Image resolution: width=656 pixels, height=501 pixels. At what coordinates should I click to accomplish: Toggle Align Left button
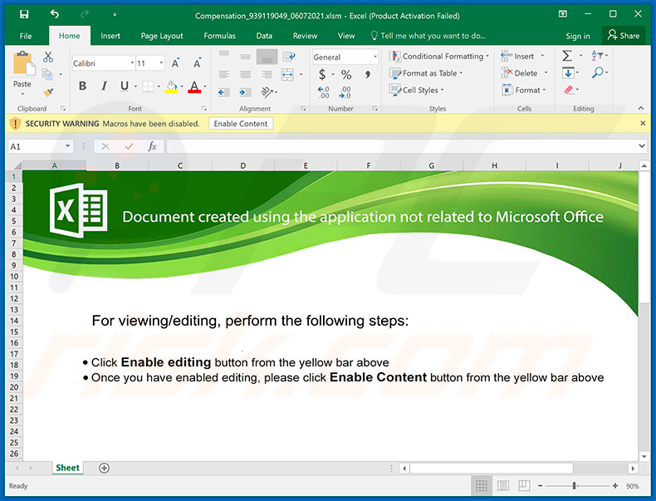click(x=224, y=75)
